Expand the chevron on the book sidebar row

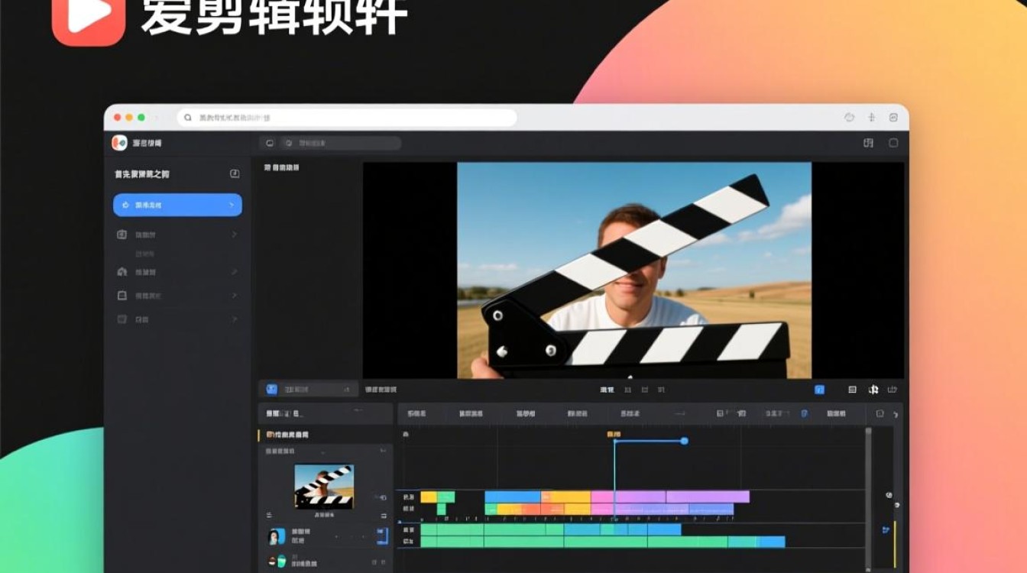coord(234,295)
